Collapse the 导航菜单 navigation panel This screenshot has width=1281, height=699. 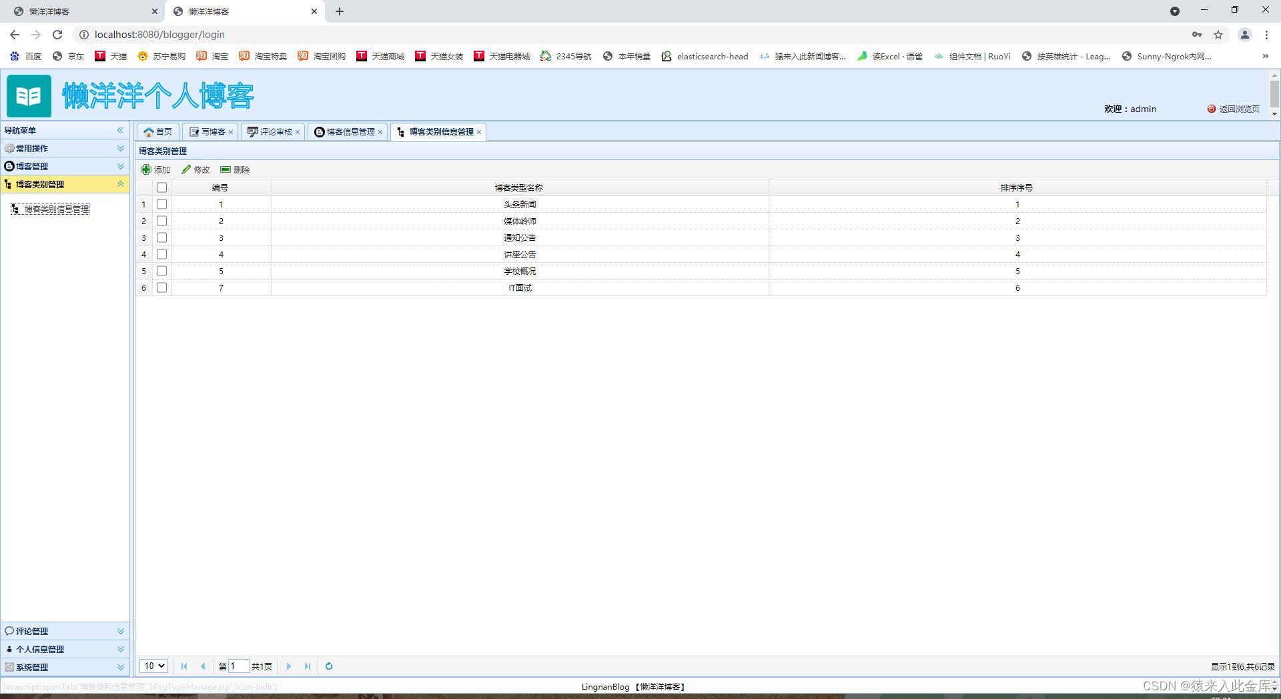(x=121, y=130)
